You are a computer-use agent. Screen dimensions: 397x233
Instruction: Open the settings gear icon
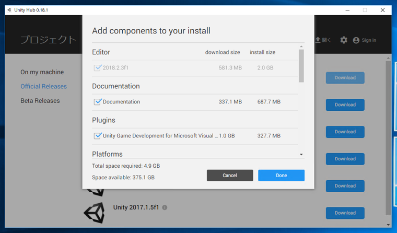pos(344,40)
